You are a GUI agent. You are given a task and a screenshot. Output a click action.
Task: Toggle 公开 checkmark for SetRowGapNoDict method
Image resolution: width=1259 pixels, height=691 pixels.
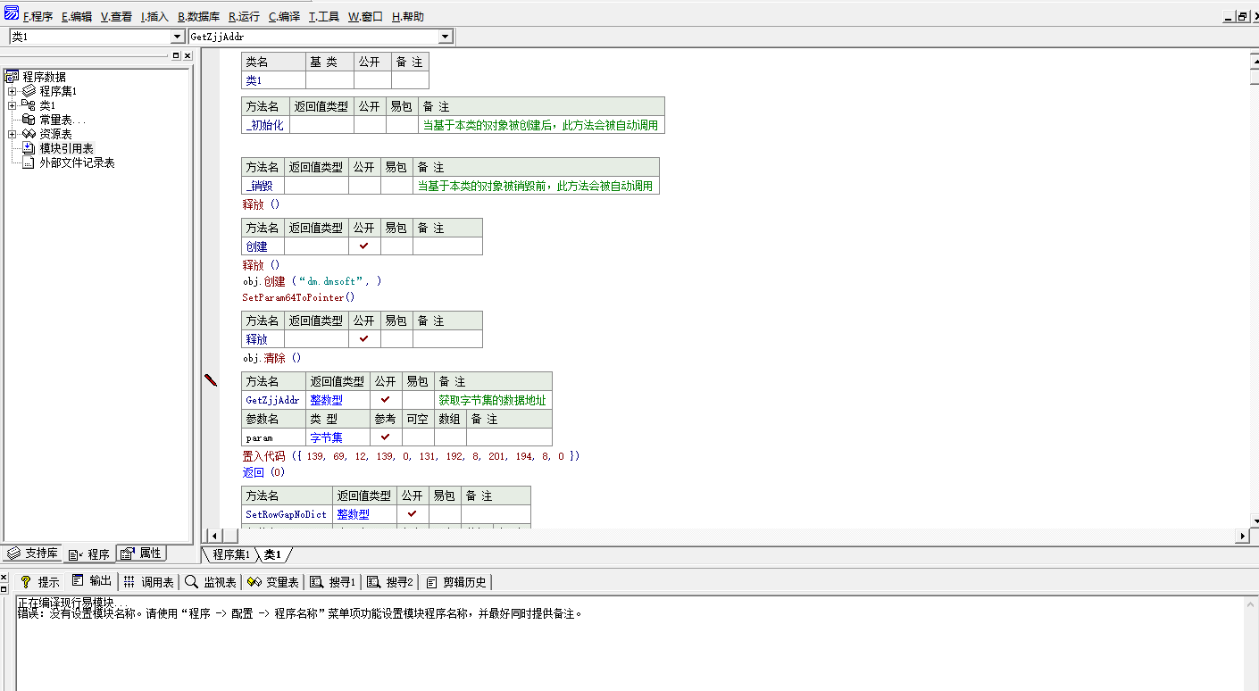tap(412, 513)
